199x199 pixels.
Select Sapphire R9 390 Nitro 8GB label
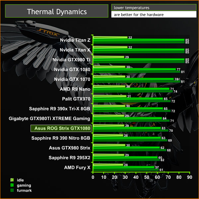click(x=61, y=138)
